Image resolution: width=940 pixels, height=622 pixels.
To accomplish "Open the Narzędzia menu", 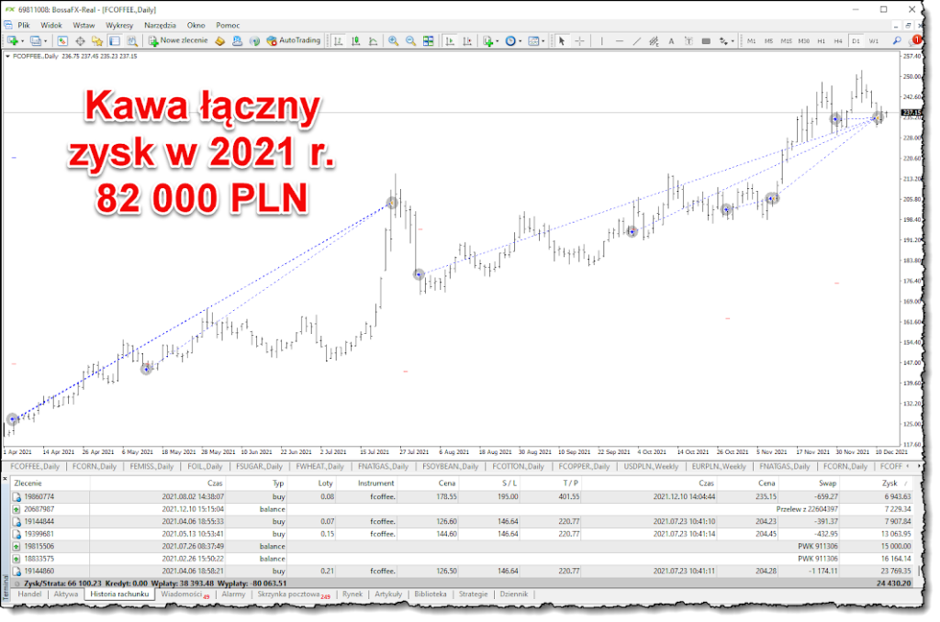I will coord(160,25).
